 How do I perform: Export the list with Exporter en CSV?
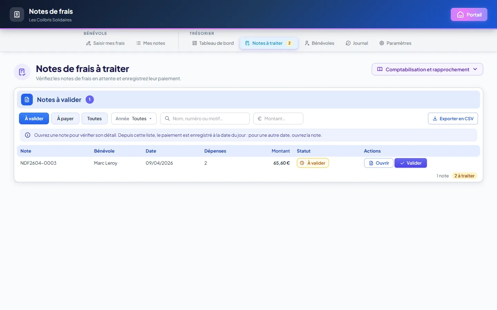453,118
